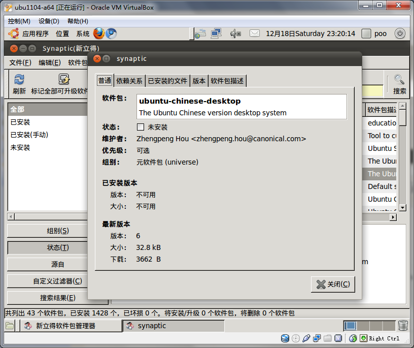Open the VirtualBox 设备(D) menu
Screen dimensions: 414x348
[x=49, y=21]
